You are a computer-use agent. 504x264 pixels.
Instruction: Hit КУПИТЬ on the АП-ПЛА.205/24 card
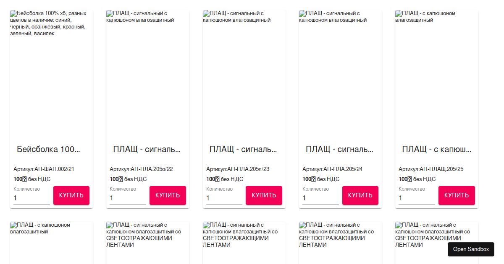(x=360, y=195)
